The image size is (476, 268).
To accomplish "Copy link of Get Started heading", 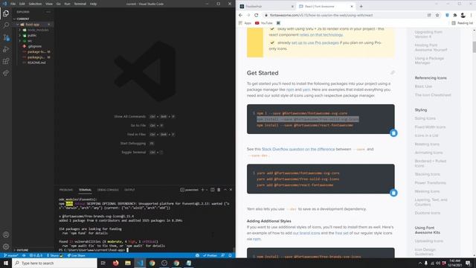I will 393,73.
